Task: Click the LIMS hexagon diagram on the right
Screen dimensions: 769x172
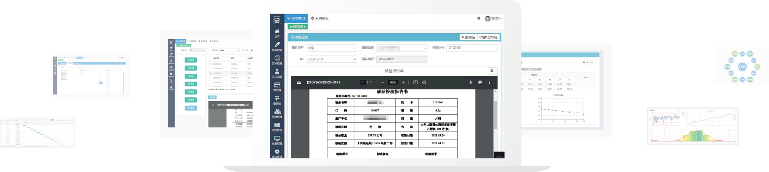Action: (742, 67)
